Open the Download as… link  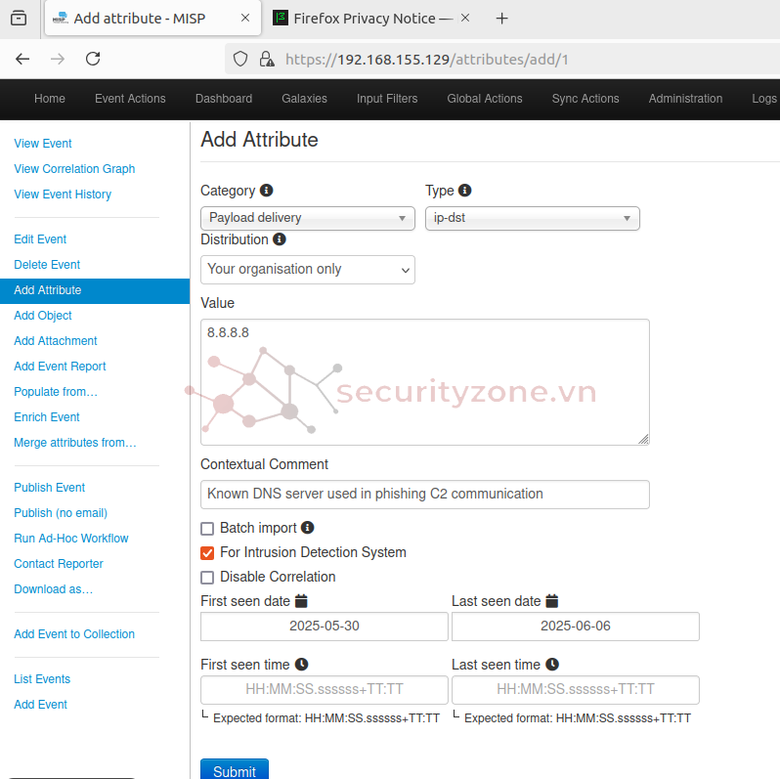(x=53, y=589)
